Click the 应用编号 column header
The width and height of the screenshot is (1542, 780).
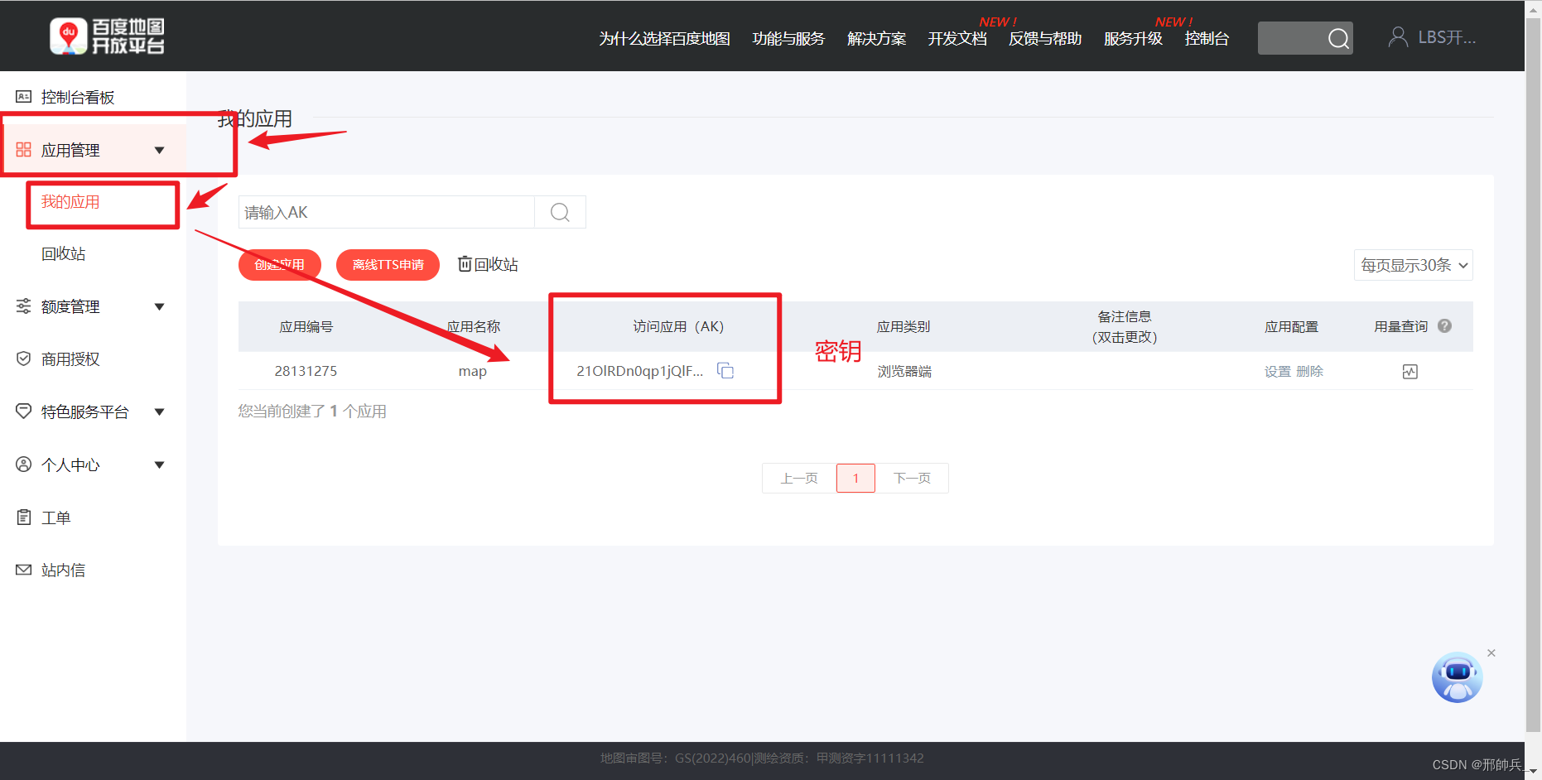[306, 326]
